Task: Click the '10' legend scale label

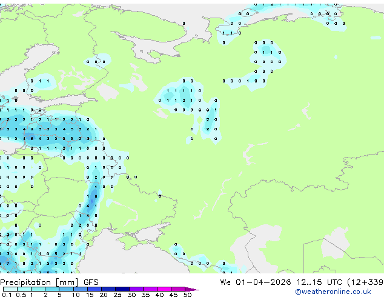Action: (x=76, y=295)
